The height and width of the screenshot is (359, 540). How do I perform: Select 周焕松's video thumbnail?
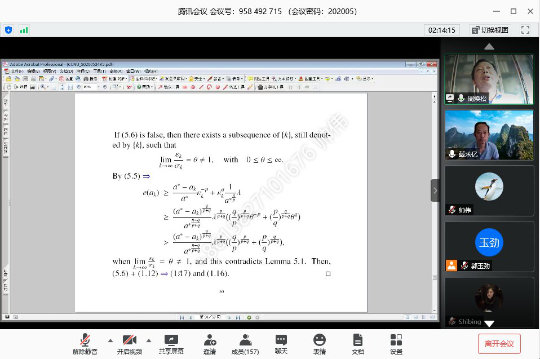point(489,79)
